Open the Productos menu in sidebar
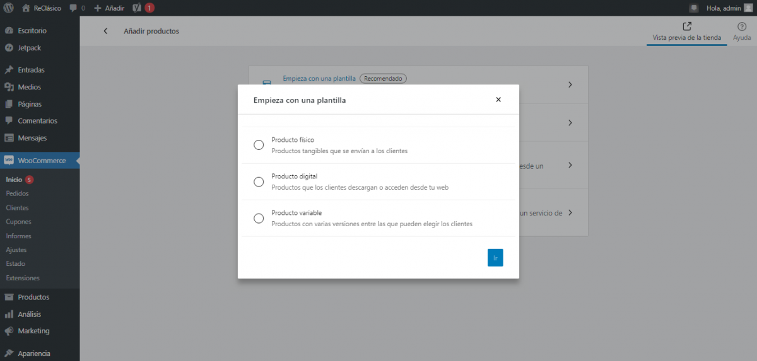This screenshot has width=757, height=361. click(x=33, y=297)
